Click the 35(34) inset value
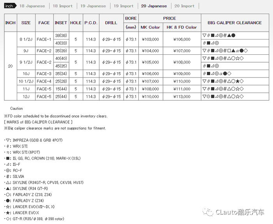This screenshot has width=273, height=224. tap(61, 73)
